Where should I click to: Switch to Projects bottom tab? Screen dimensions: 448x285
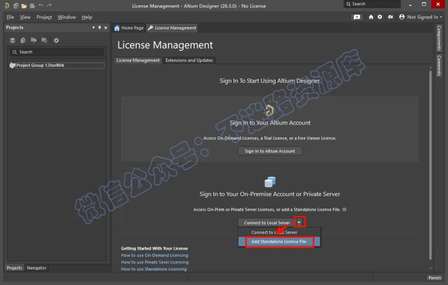[x=14, y=268]
